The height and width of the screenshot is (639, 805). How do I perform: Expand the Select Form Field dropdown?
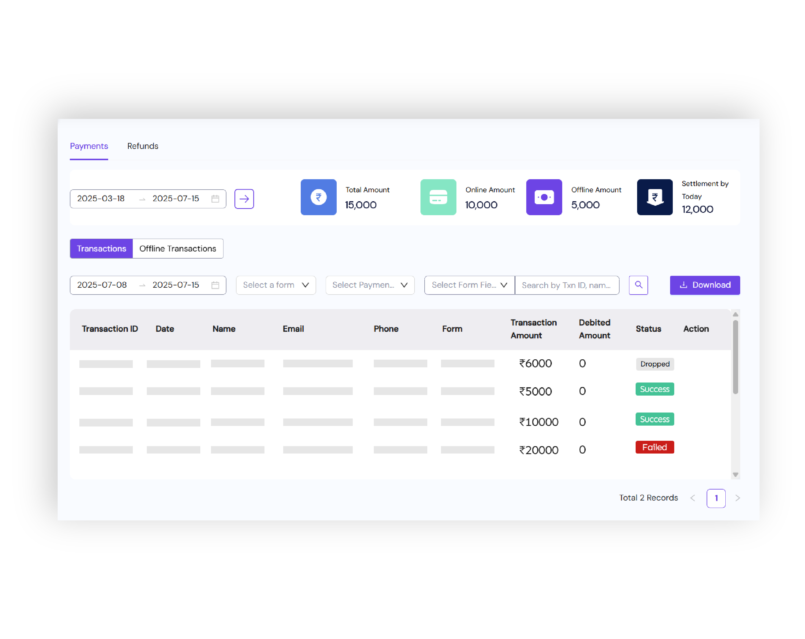pyautogui.click(x=469, y=285)
